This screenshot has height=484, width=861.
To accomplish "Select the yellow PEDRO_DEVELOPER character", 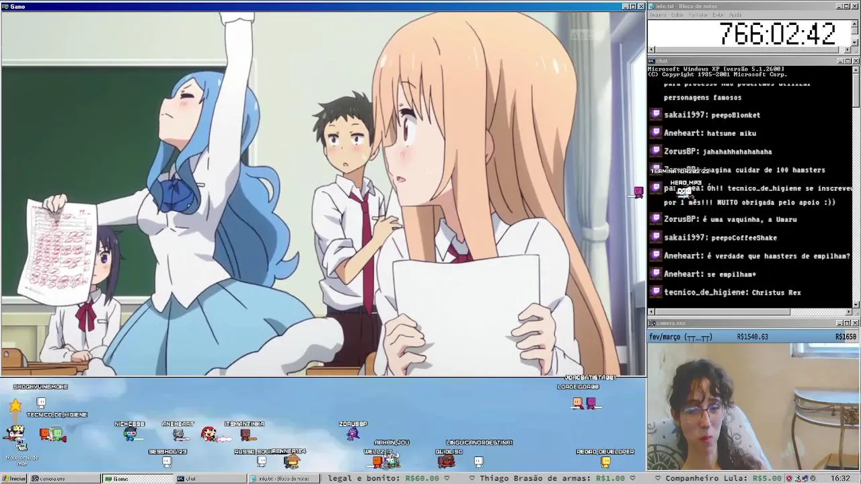I will [605, 461].
